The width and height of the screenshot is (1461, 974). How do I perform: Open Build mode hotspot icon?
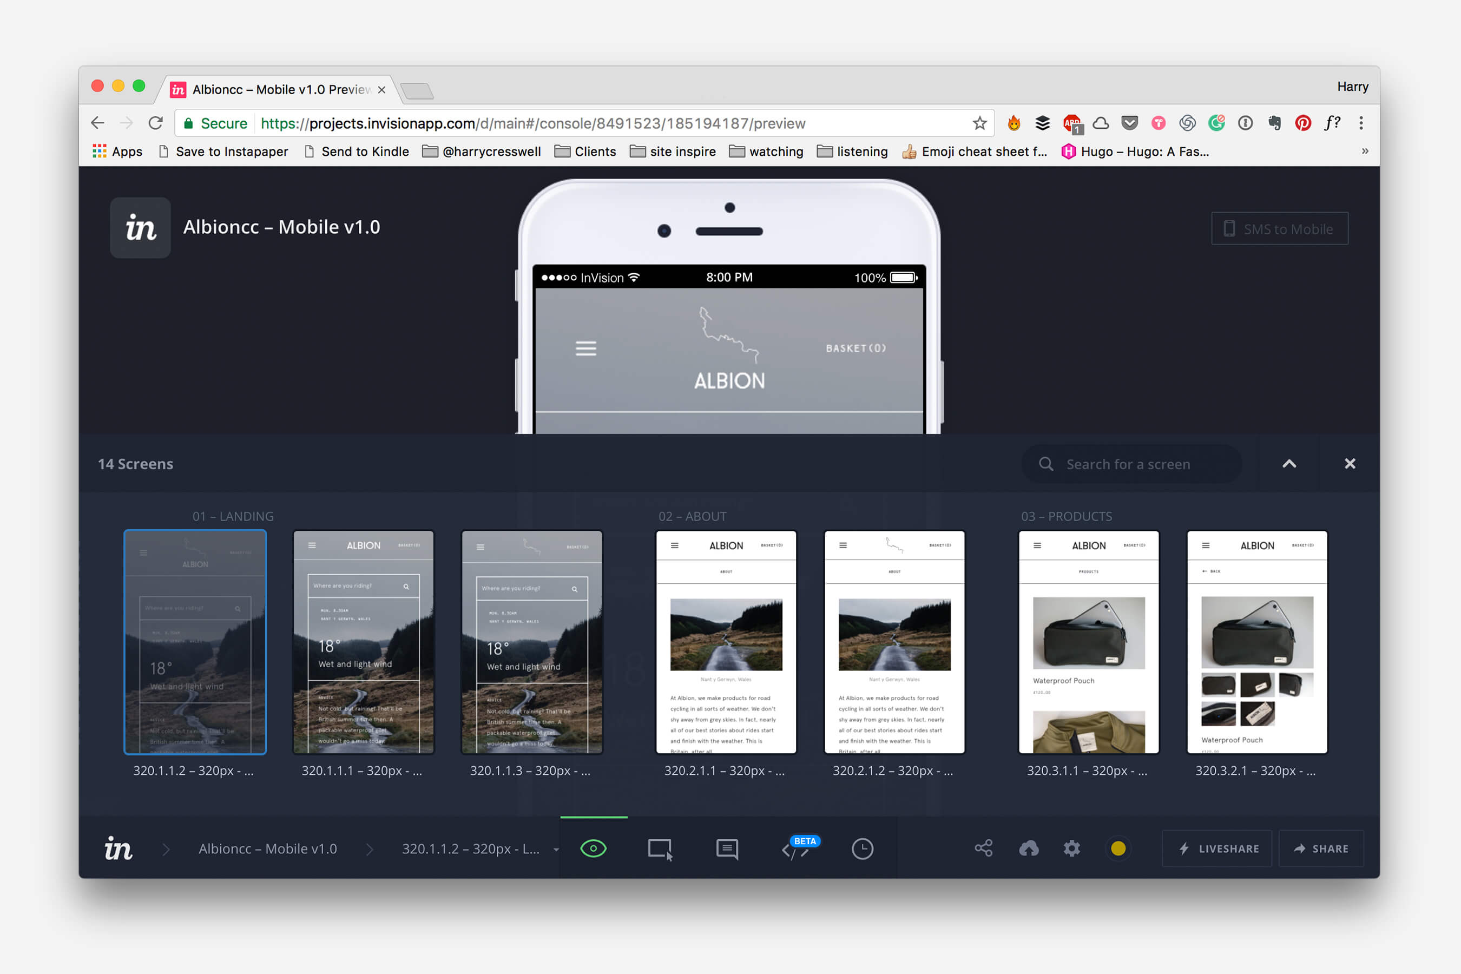660,849
